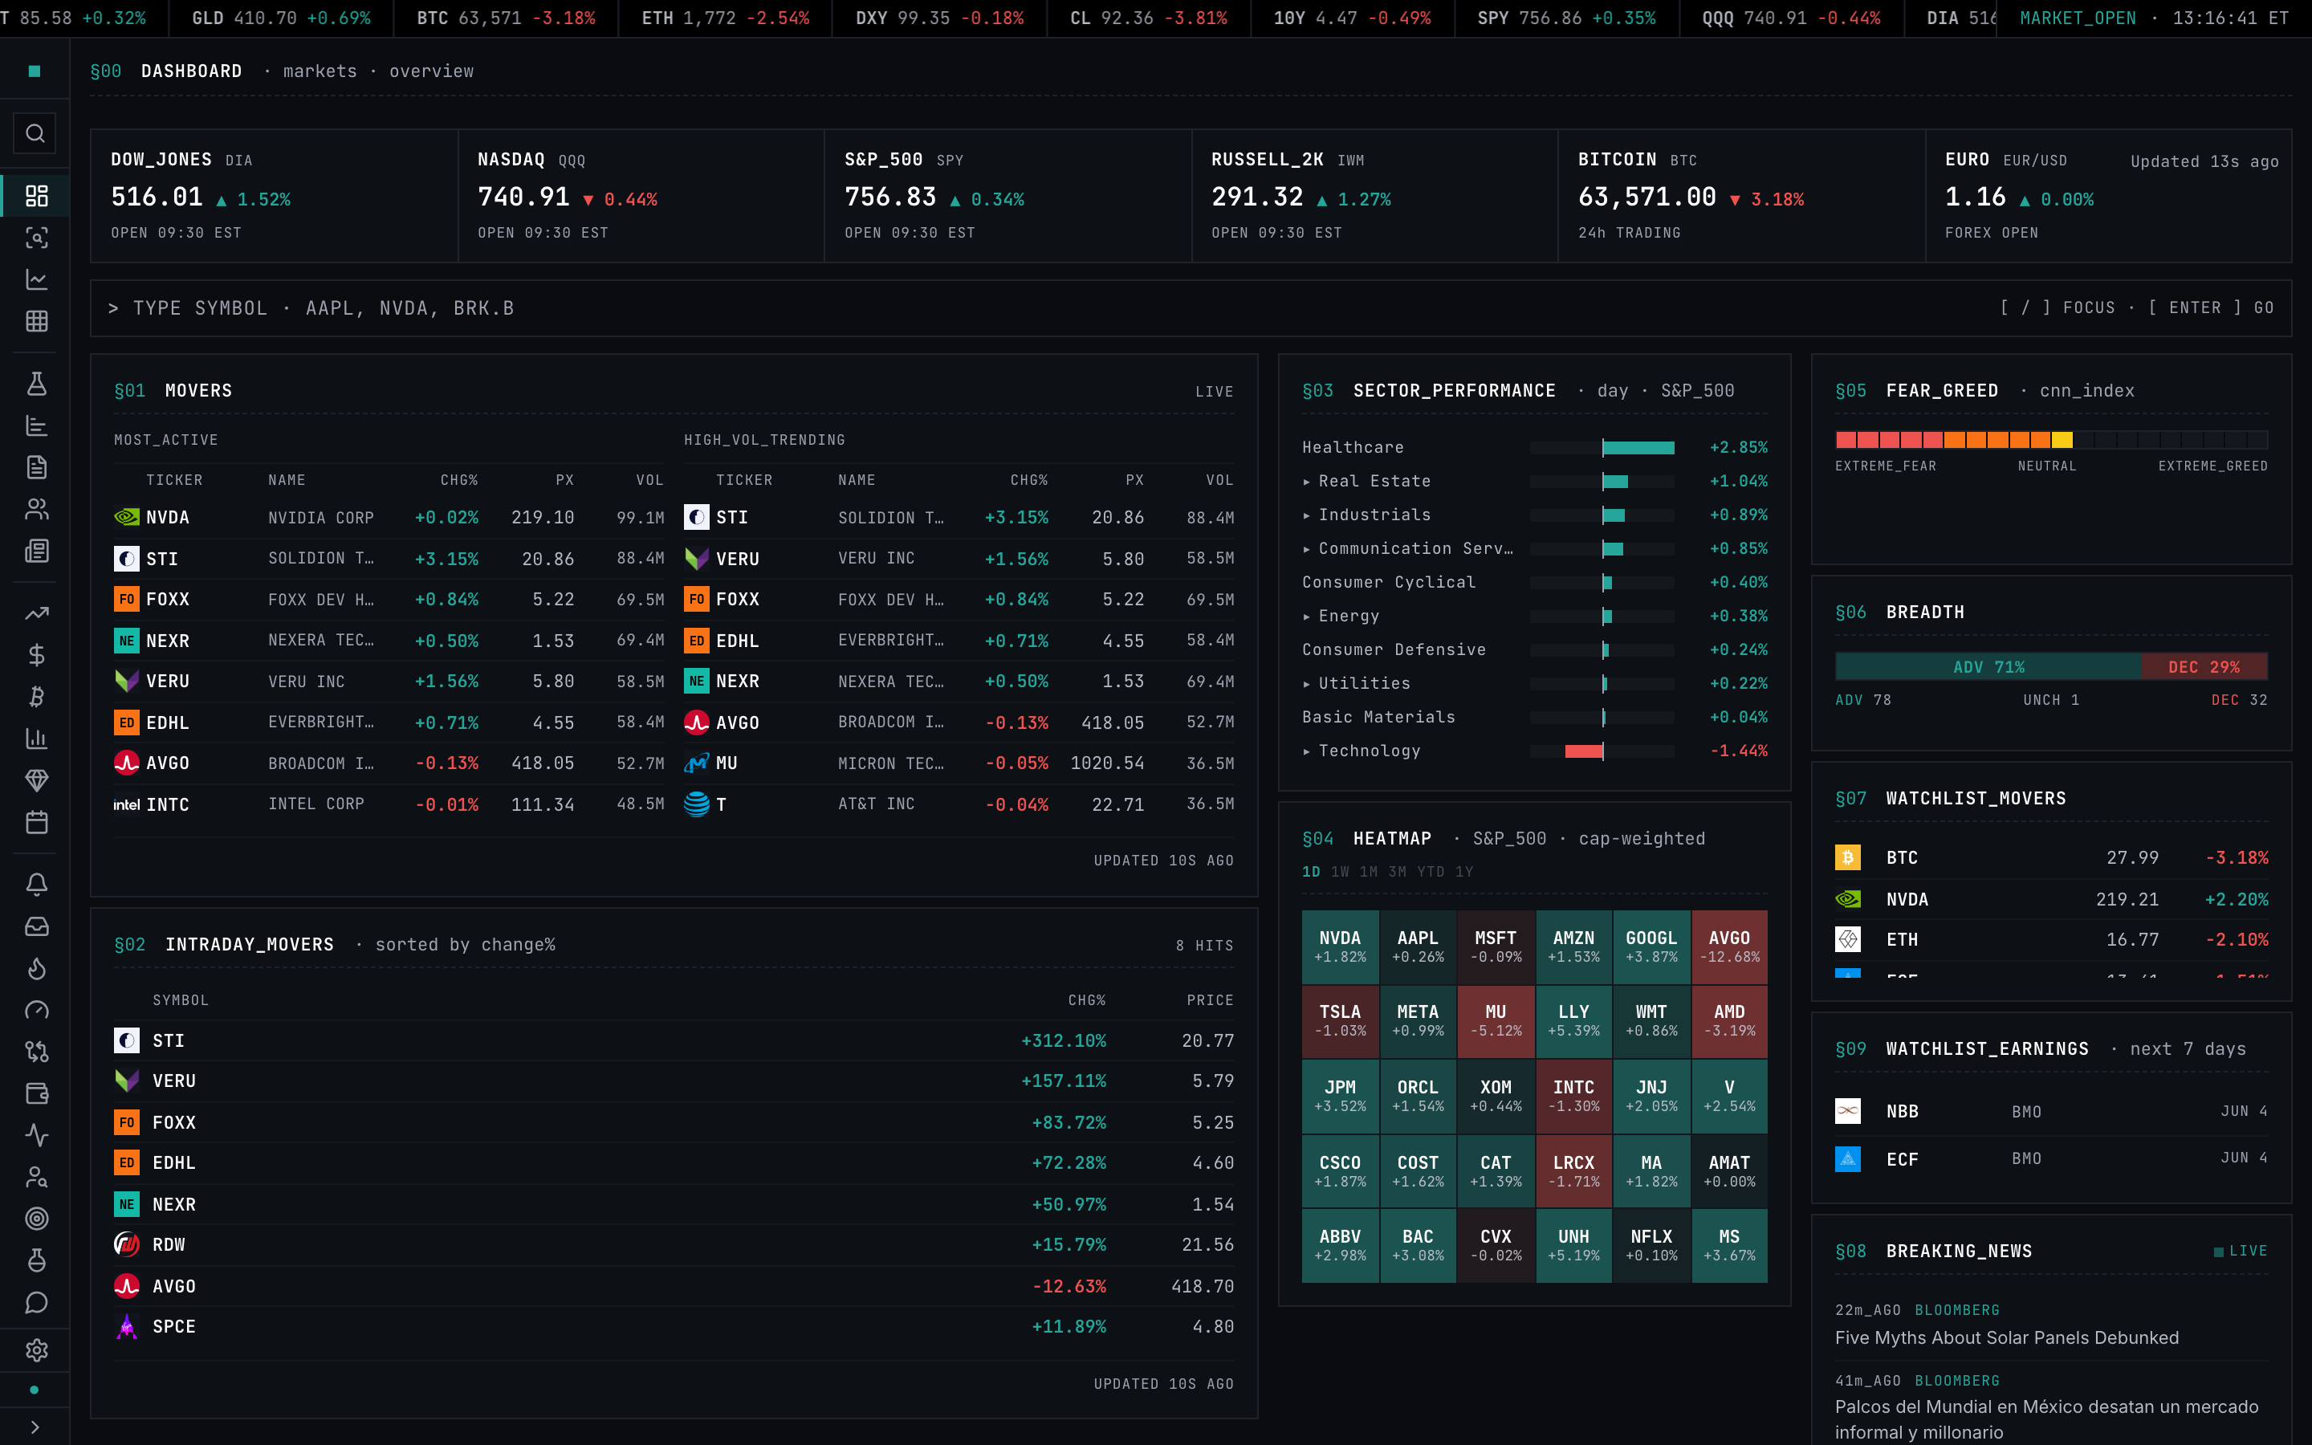This screenshot has width=2312, height=1445.
Task: Expand the Technology sector row
Action: (1534, 751)
